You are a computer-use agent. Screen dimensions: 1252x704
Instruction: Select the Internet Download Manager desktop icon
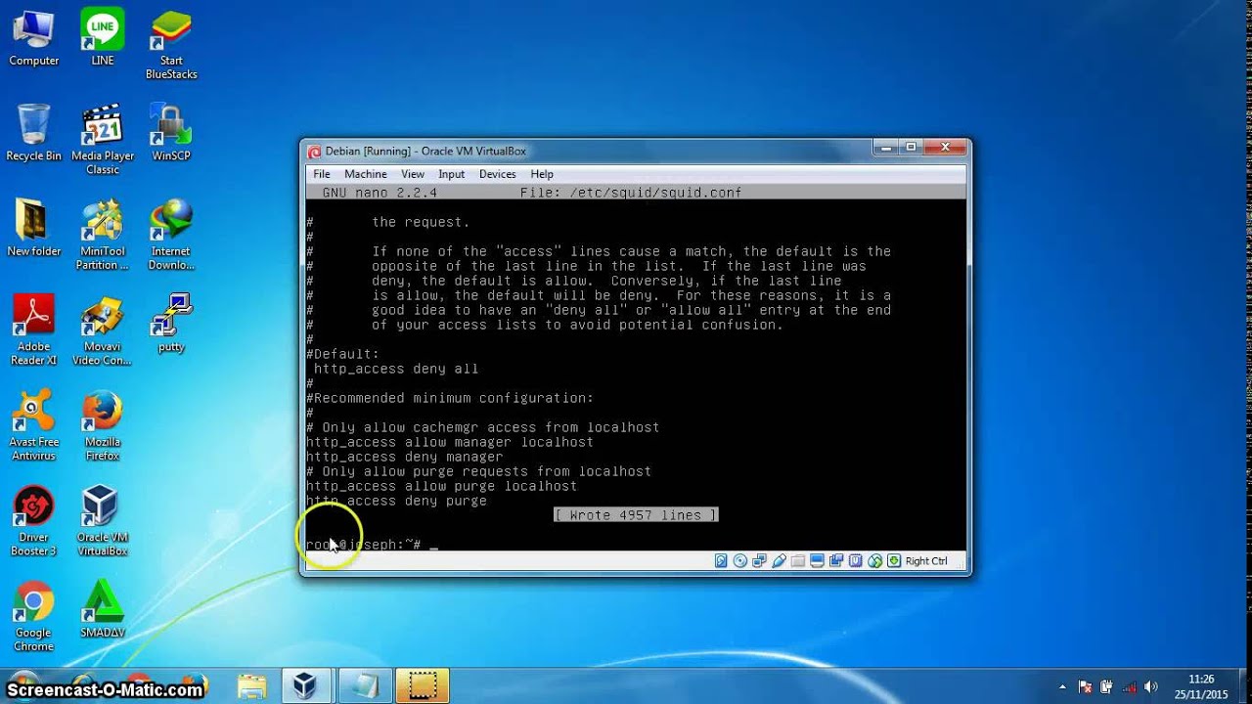pyautogui.click(x=171, y=235)
